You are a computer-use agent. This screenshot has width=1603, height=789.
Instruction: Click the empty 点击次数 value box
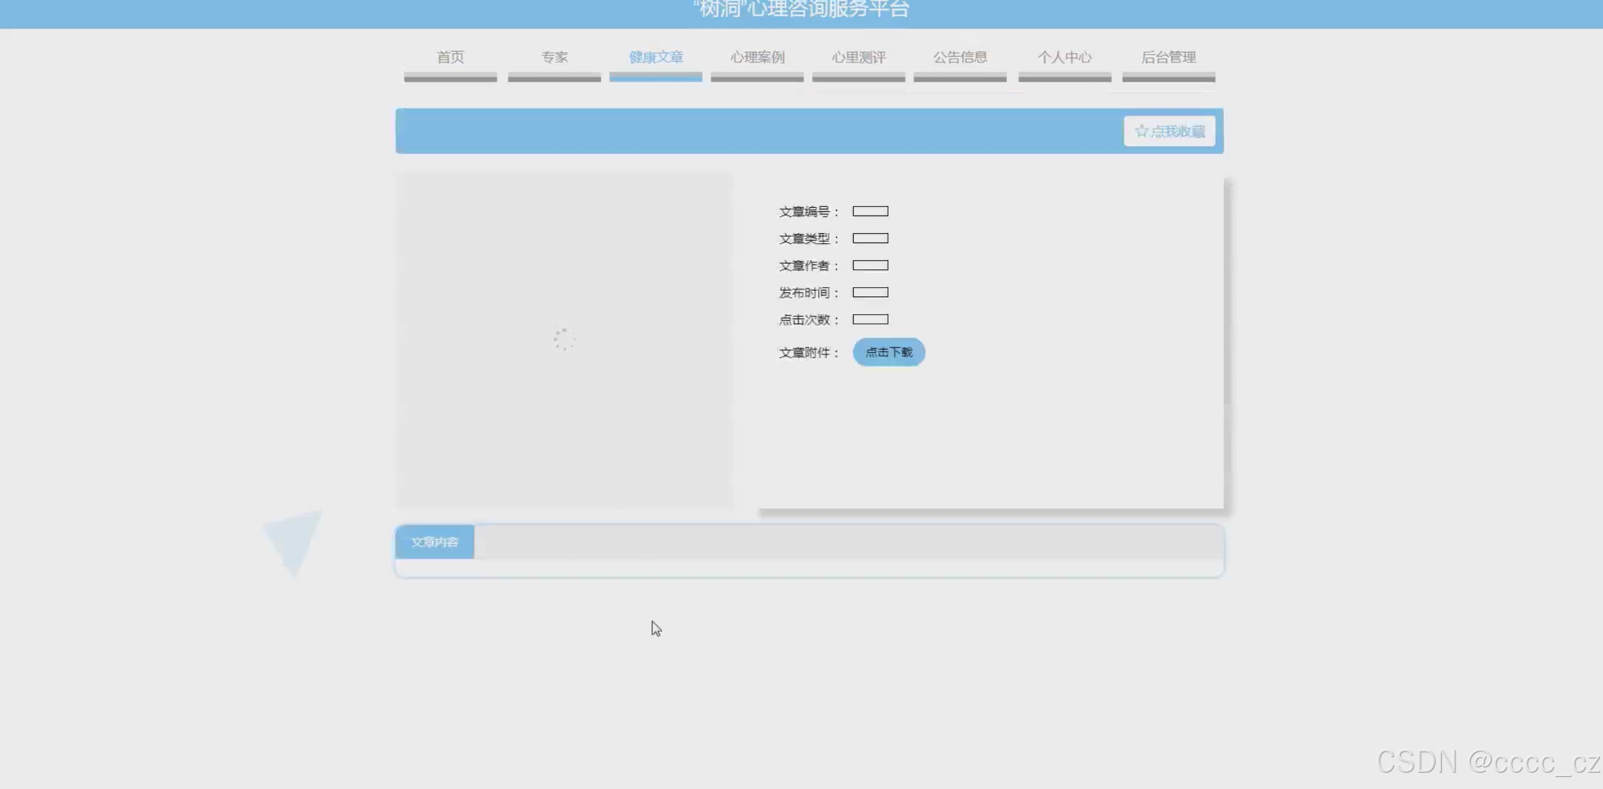(x=870, y=319)
